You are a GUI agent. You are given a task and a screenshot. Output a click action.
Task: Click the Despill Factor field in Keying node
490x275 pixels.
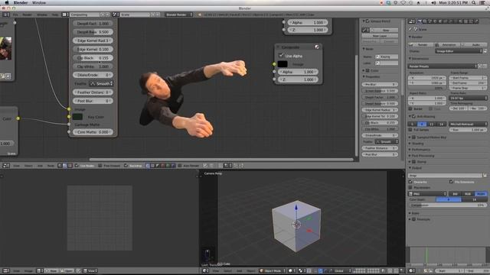(93, 24)
